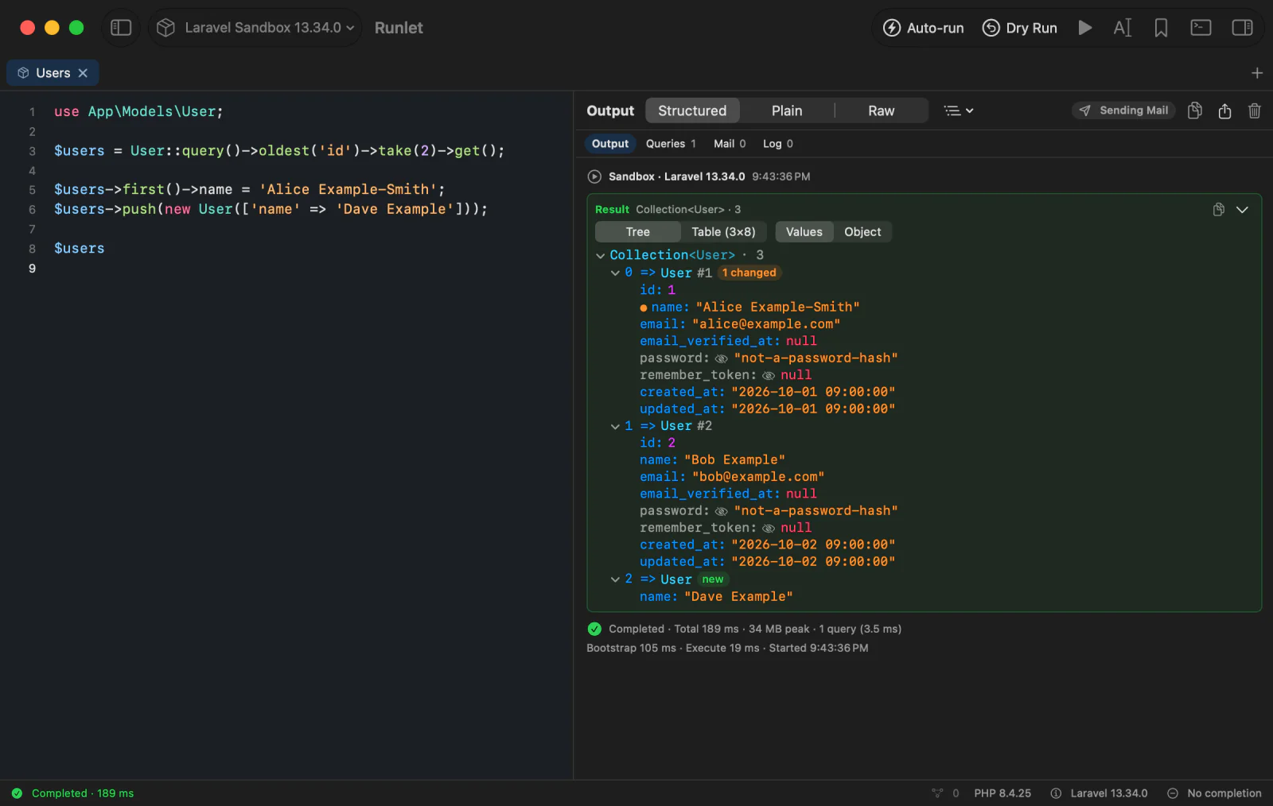Click the bookmark icon in the toolbar
Viewport: 1273px width, 806px height.
pos(1161,28)
